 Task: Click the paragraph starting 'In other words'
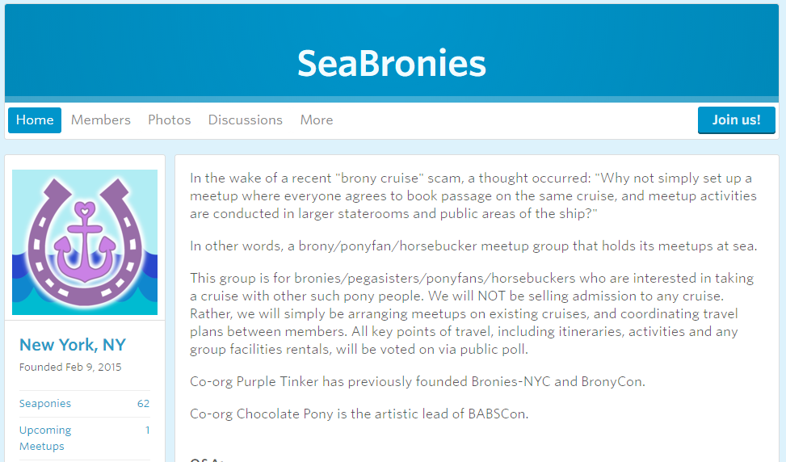[473, 246]
